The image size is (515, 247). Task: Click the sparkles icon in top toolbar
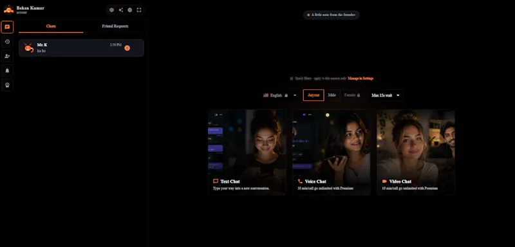[121, 10]
